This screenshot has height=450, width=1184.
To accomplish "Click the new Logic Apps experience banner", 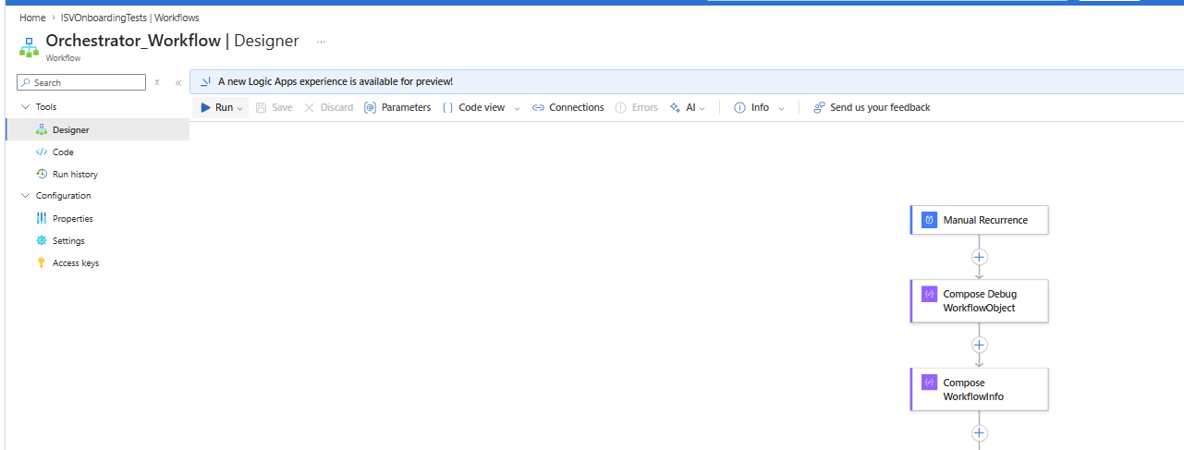I will coord(687,81).
